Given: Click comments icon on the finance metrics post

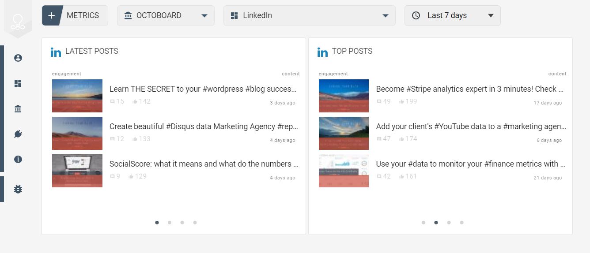Looking at the screenshot, I should (379, 176).
